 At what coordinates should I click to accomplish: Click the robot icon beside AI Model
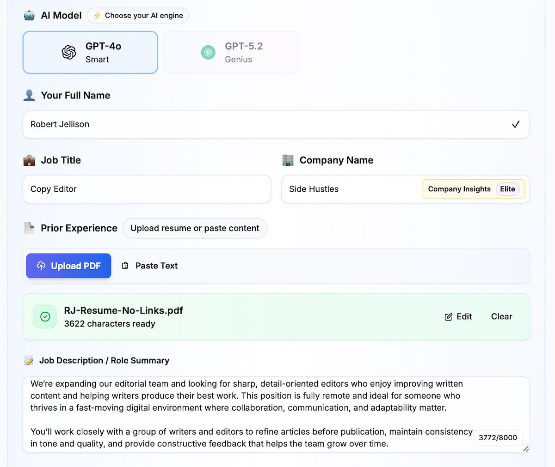(x=29, y=15)
